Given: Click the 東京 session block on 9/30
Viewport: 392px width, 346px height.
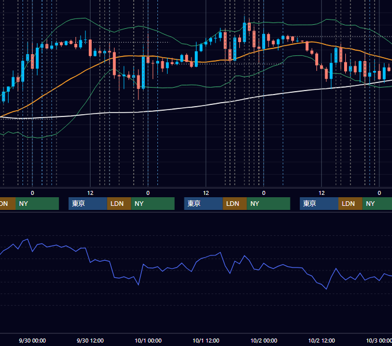Looking at the screenshot, I should pos(88,204).
